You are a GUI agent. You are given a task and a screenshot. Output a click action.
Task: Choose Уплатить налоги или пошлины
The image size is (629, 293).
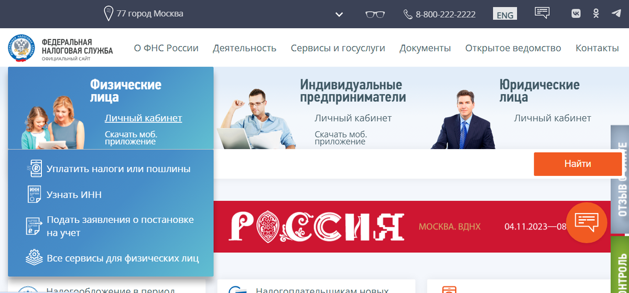[118, 169]
